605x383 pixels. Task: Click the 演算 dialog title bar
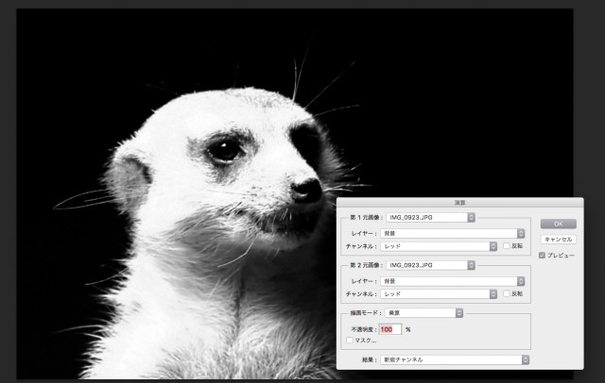tap(460, 202)
